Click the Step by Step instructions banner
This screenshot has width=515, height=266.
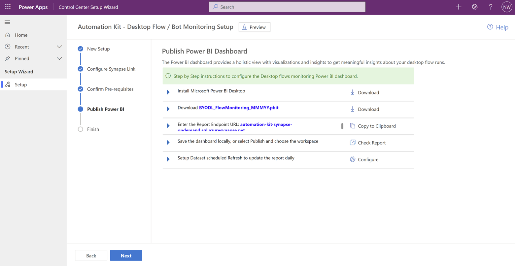288,76
